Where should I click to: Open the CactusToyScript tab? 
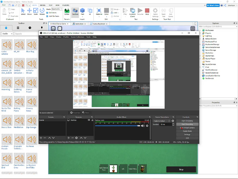tap(99, 24)
